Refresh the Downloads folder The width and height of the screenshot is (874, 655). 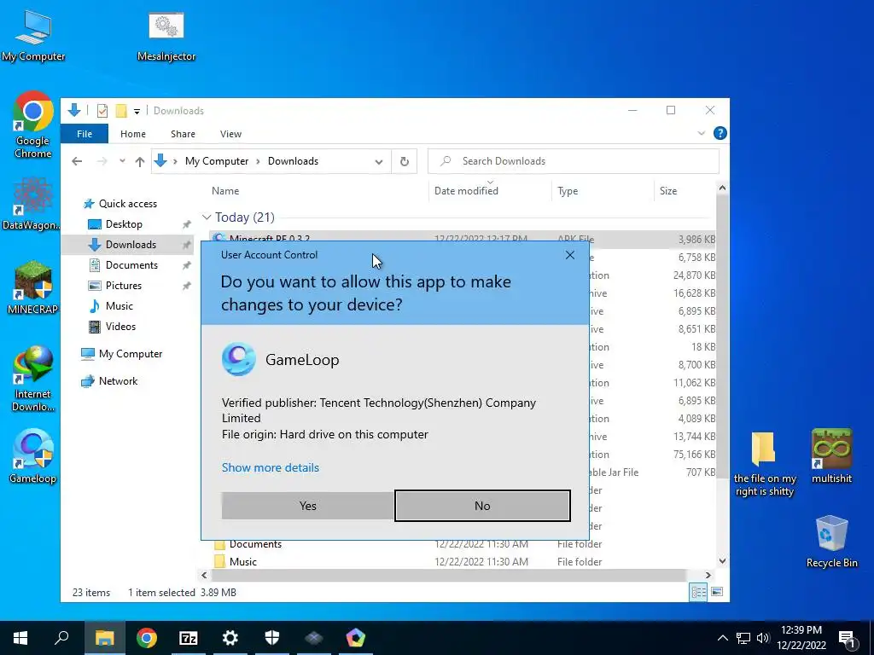click(x=405, y=161)
